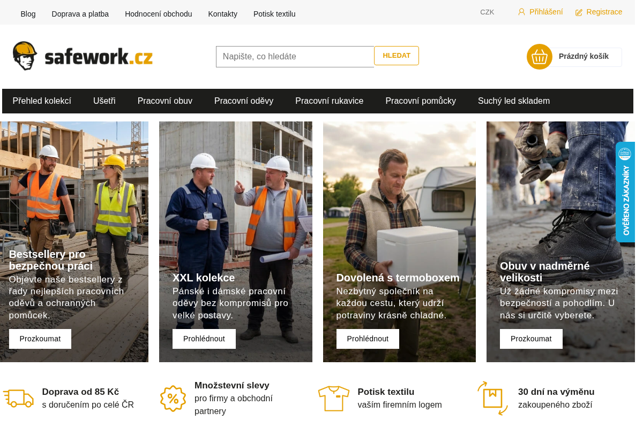Open the Prázdný košík cart button
The height and width of the screenshot is (428, 643).
click(584, 56)
